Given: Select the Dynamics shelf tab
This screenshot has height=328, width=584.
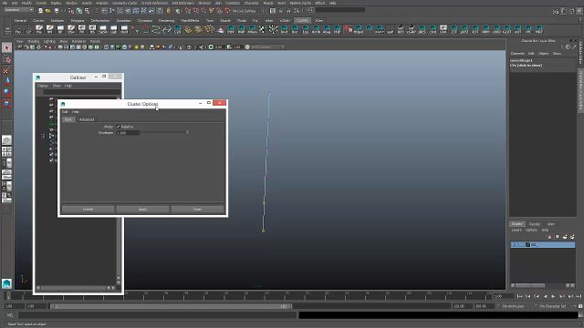Looking at the screenshot, I should pyautogui.click(x=145, y=20).
